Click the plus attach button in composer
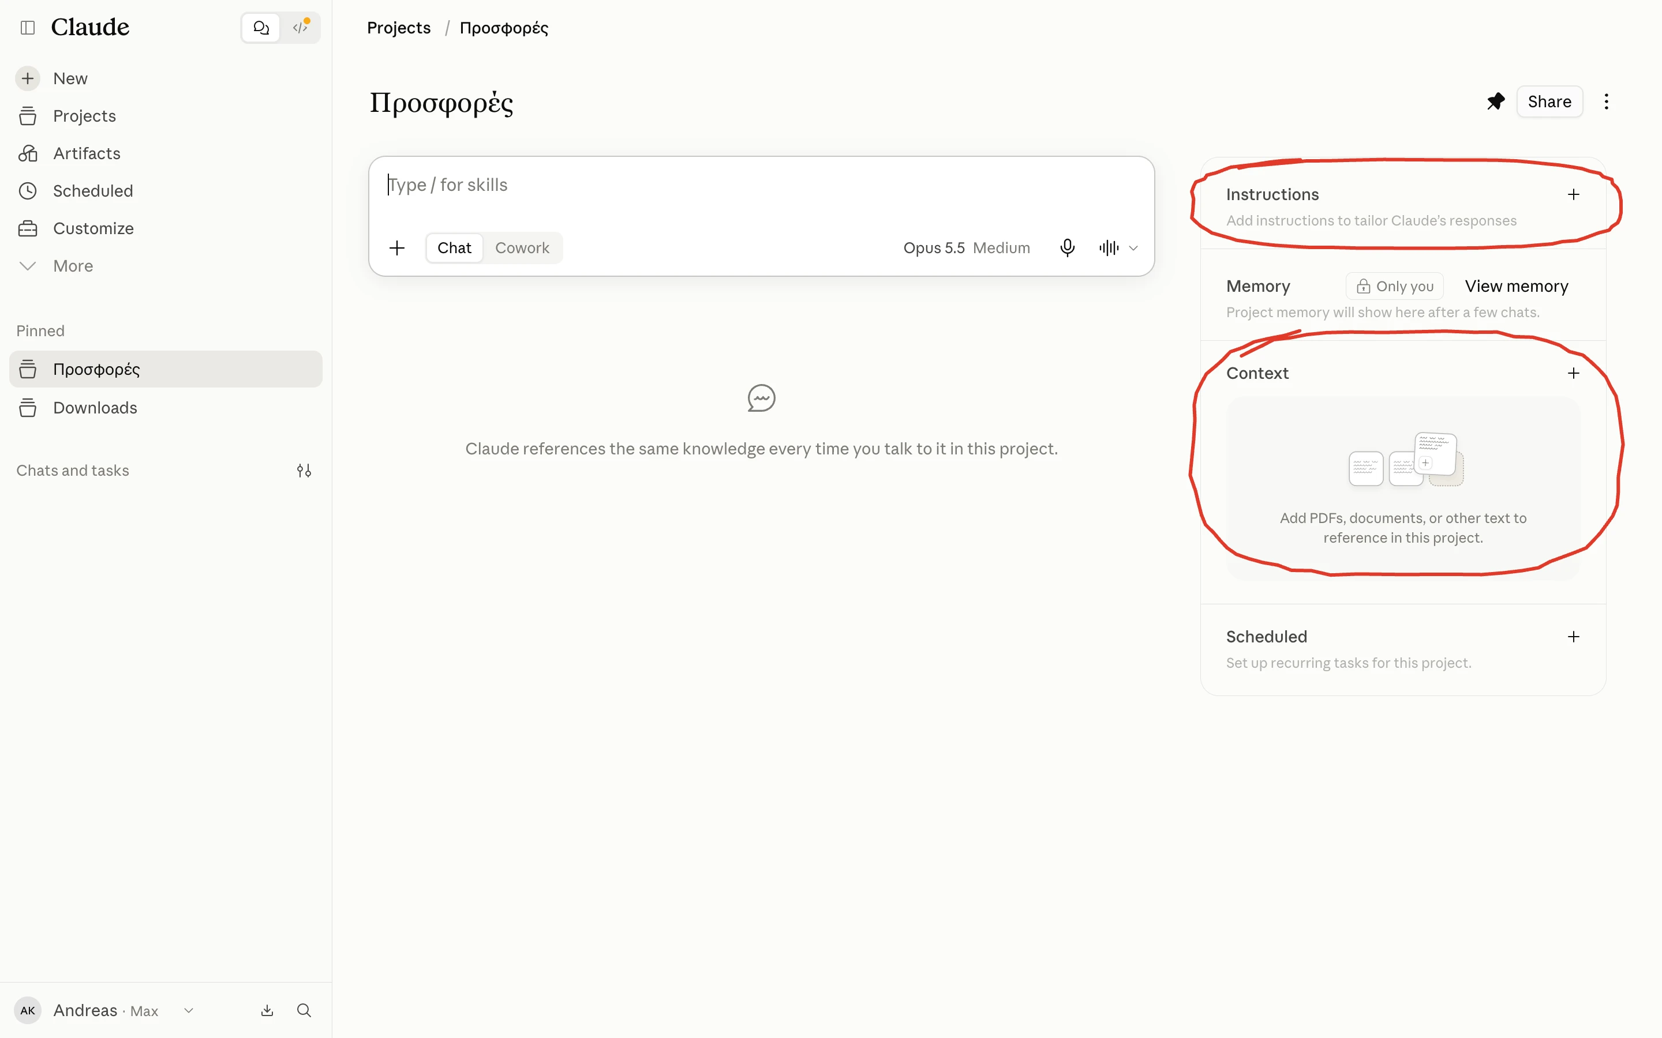Image resolution: width=1662 pixels, height=1038 pixels. [x=397, y=248]
